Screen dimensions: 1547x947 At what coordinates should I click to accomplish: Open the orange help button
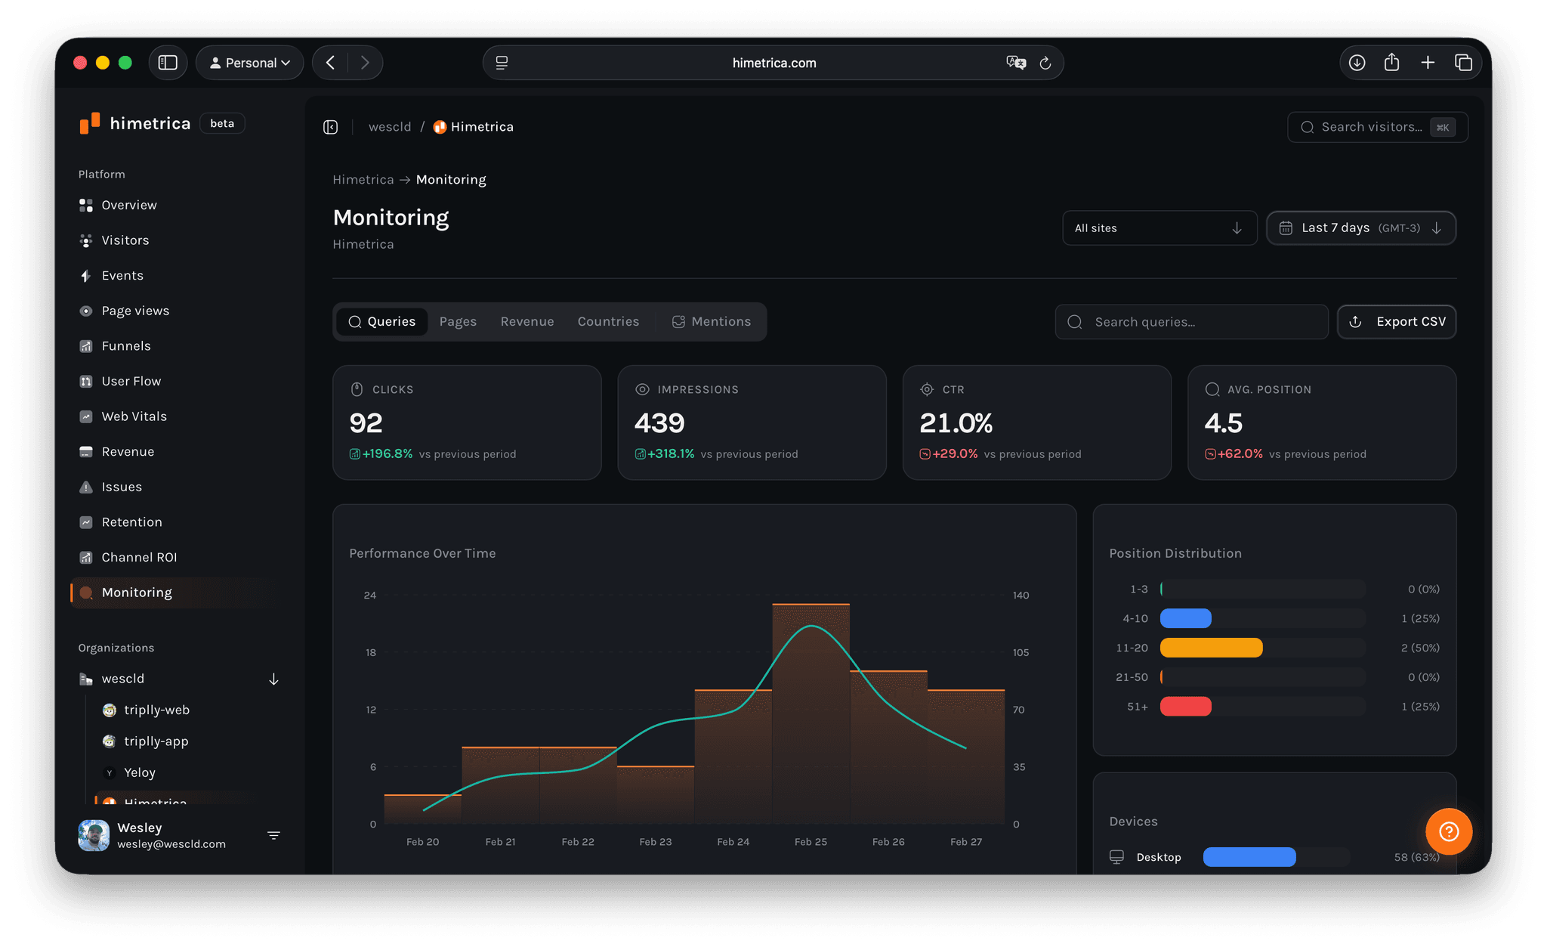(x=1448, y=831)
